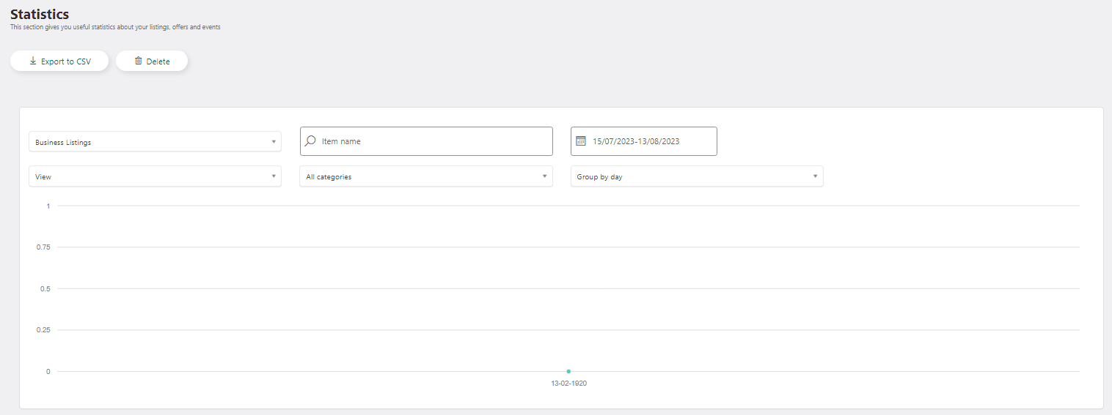Screen dimensions: 1112x415
Task: Click the 13-02-1920 axis label
Action: (568, 384)
